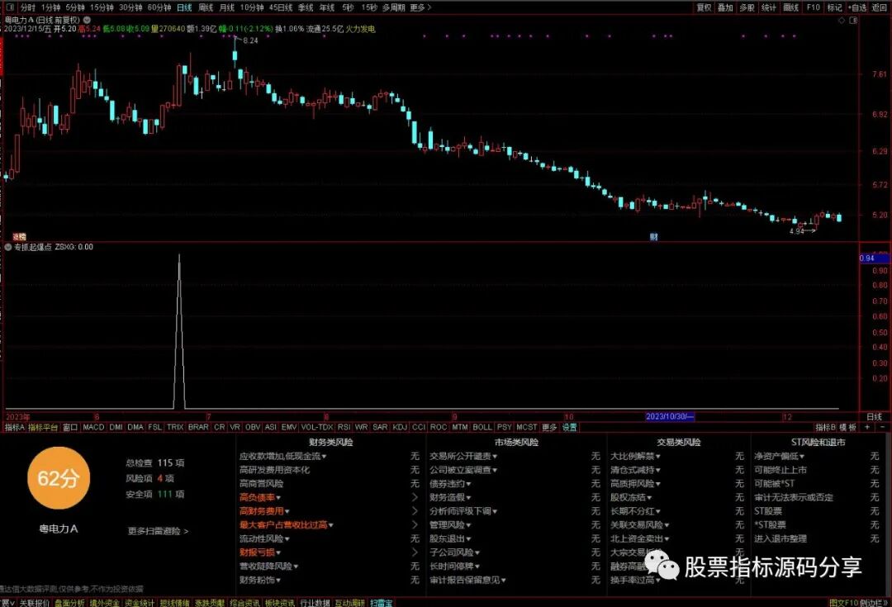The image size is (892, 607).
Task: Expand 应收款增加,低现金流 risk item
Action: [282, 456]
